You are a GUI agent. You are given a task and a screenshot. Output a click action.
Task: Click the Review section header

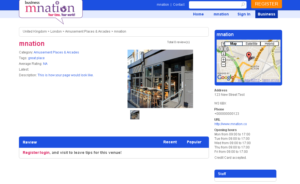click(30, 142)
